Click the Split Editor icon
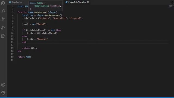 point(172,2)
